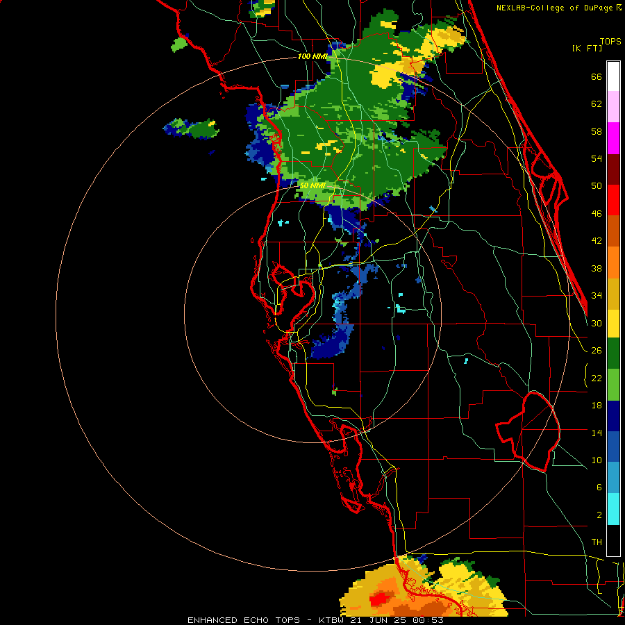Screen dimensions: 625x625
Task: Select the dark green 30 kft swatch
Action: [x=613, y=353]
